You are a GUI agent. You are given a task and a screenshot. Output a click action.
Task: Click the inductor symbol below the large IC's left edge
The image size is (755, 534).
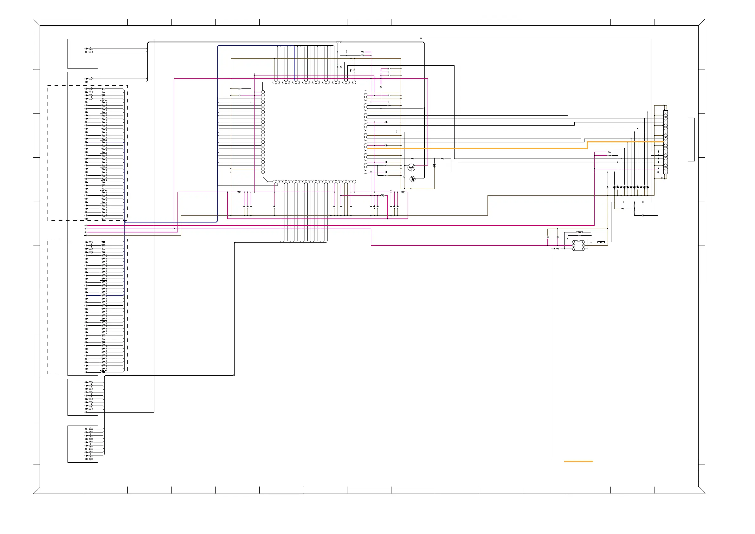pyautogui.click(x=239, y=192)
